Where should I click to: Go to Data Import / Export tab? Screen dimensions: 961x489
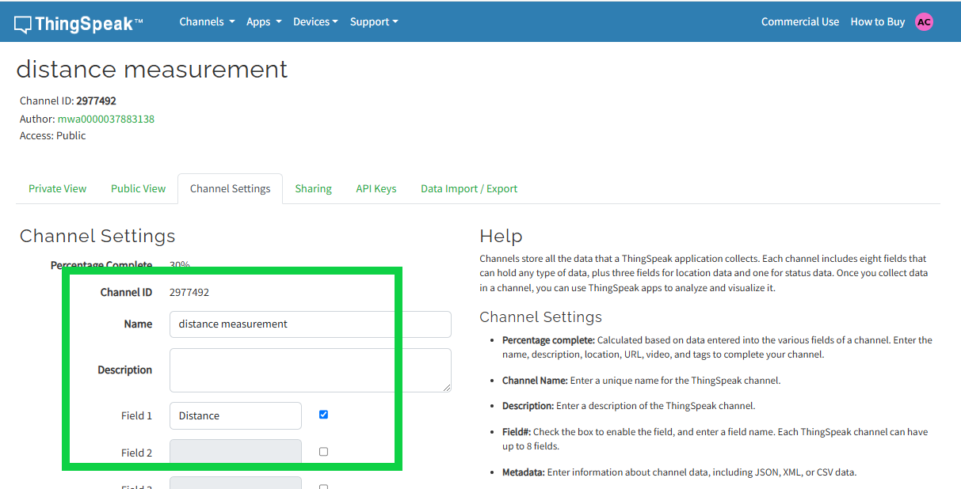[469, 188]
